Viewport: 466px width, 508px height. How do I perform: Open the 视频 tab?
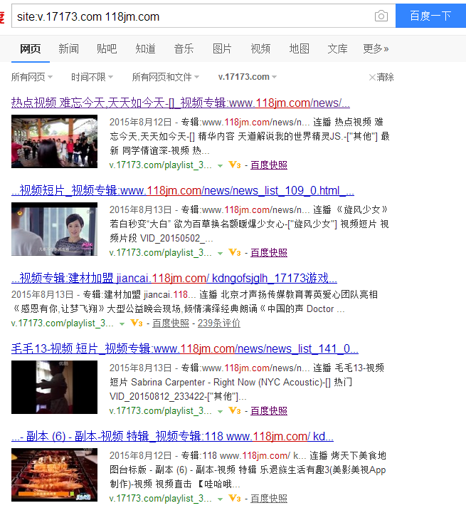click(260, 49)
